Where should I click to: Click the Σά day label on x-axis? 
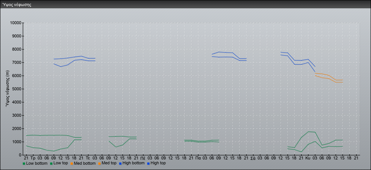(x=253, y=158)
